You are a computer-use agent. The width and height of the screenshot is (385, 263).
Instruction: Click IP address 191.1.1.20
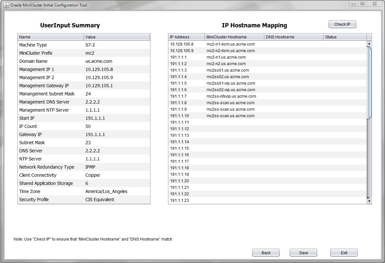tap(179, 181)
